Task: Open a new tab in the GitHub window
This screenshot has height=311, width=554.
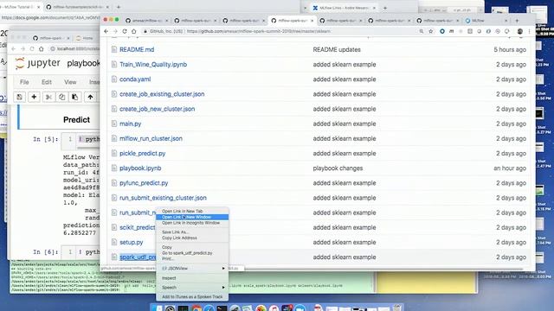Action: pos(517,21)
